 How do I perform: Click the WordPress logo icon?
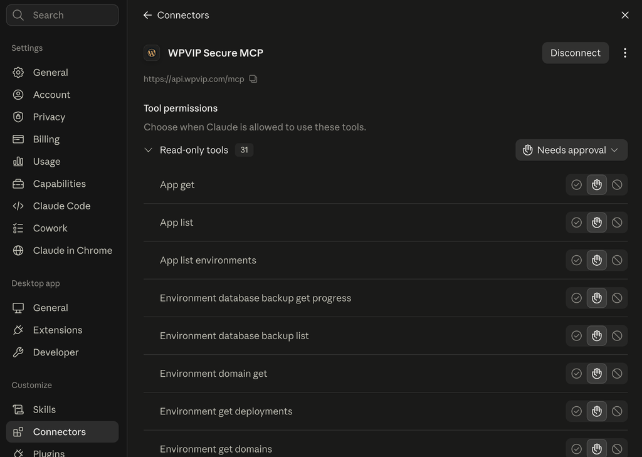152,53
